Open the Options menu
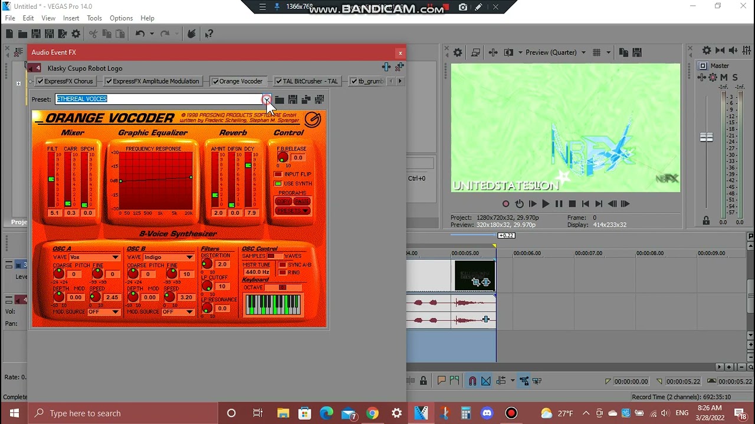The height and width of the screenshot is (424, 755). pyautogui.click(x=121, y=18)
